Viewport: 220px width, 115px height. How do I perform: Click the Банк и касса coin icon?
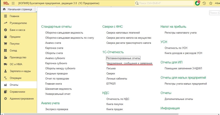[x=5, y=30]
